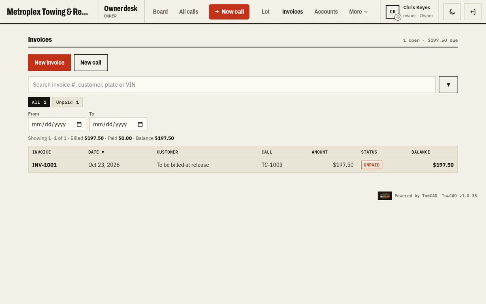Click "Powered by TowCAD" footer text

[x=416, y=196]
